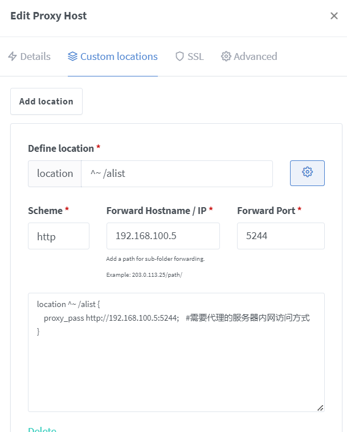Viewport: 347px width, 432px height.
Task: Click the Edit Proxy Host title
Action: (49, 16)
